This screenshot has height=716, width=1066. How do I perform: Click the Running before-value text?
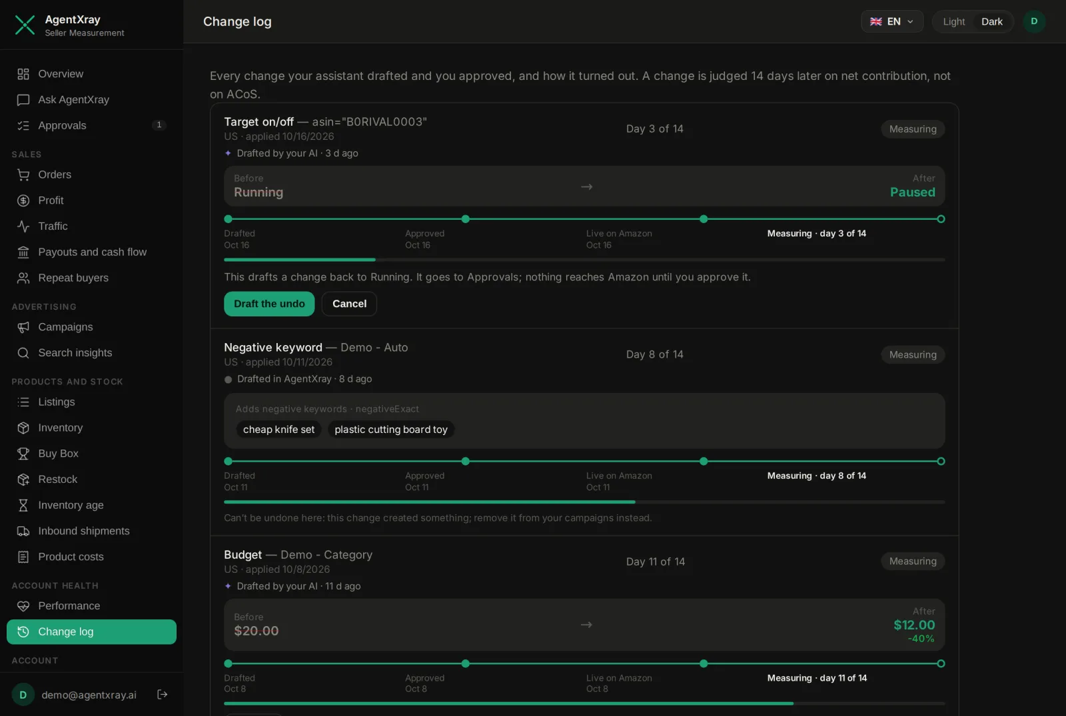(x=259, y=192)
